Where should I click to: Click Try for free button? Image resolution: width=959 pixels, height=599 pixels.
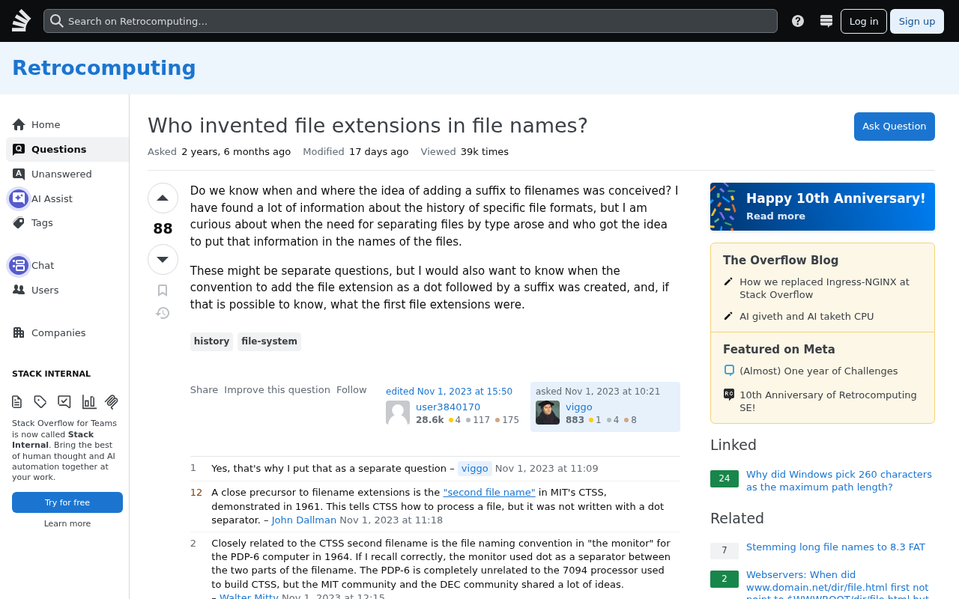tap(67, 502)
